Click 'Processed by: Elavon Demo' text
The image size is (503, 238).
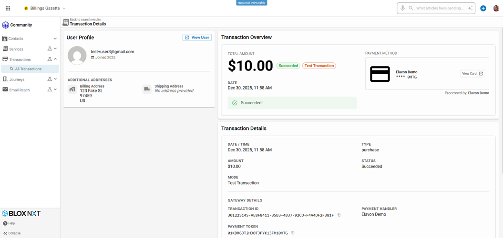pos(467,93)
